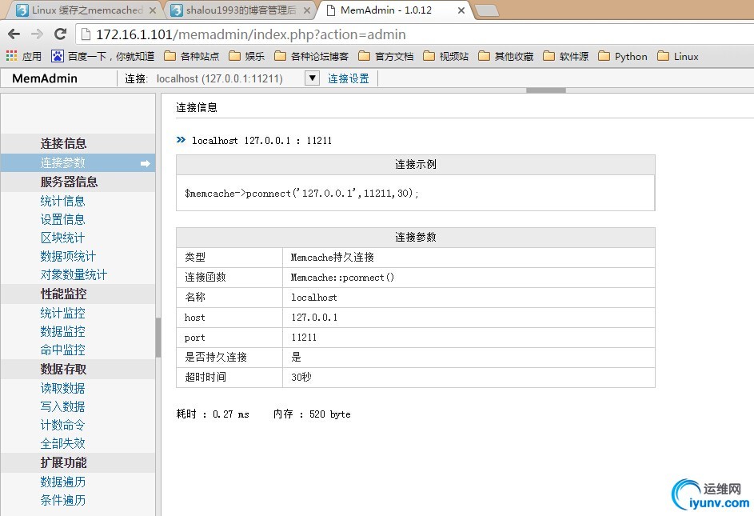Open the 连接设置 link
This screenshot has height=516, width=754.
click(x=349, y=78)
